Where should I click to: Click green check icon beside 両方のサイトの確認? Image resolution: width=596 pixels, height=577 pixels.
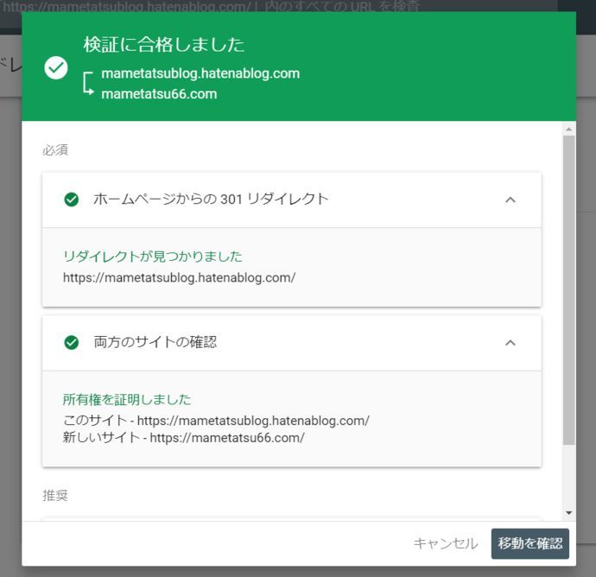point(72,342)
